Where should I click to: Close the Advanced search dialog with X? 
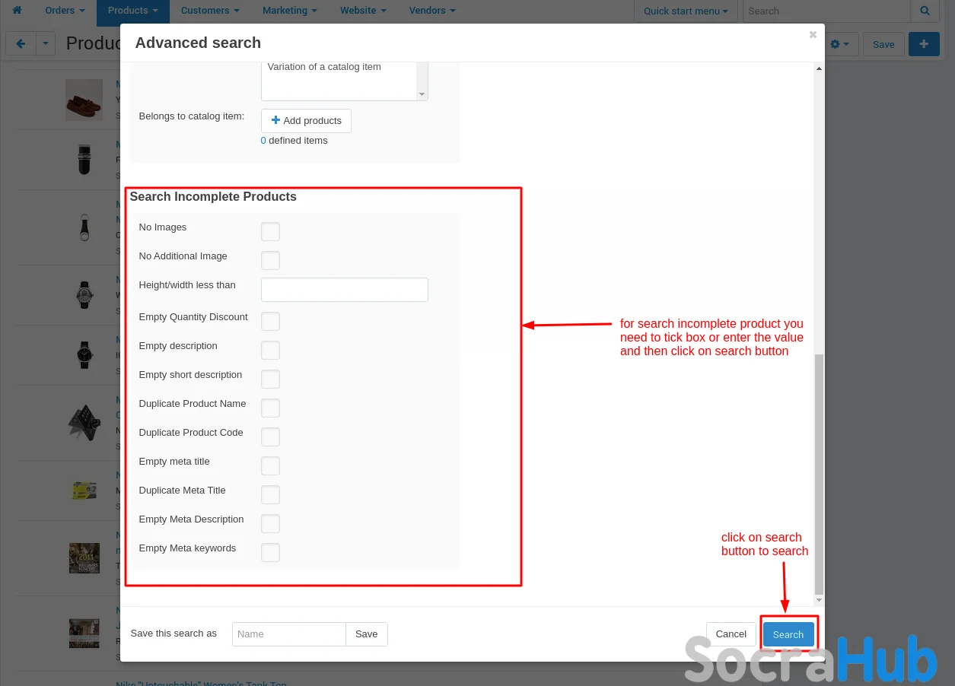tap(813, 35)
